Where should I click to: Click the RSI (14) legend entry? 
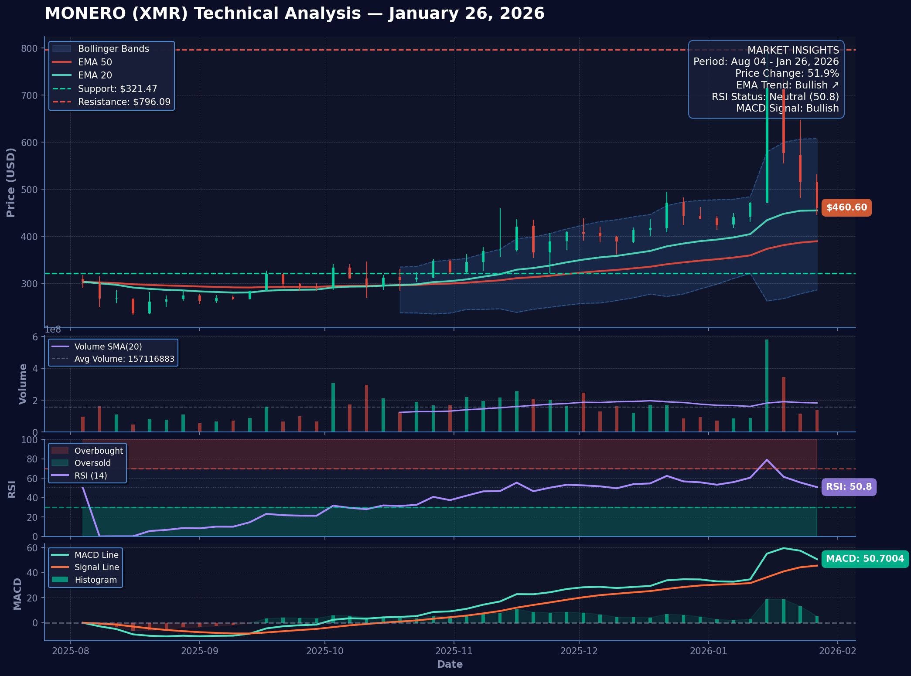90,476
